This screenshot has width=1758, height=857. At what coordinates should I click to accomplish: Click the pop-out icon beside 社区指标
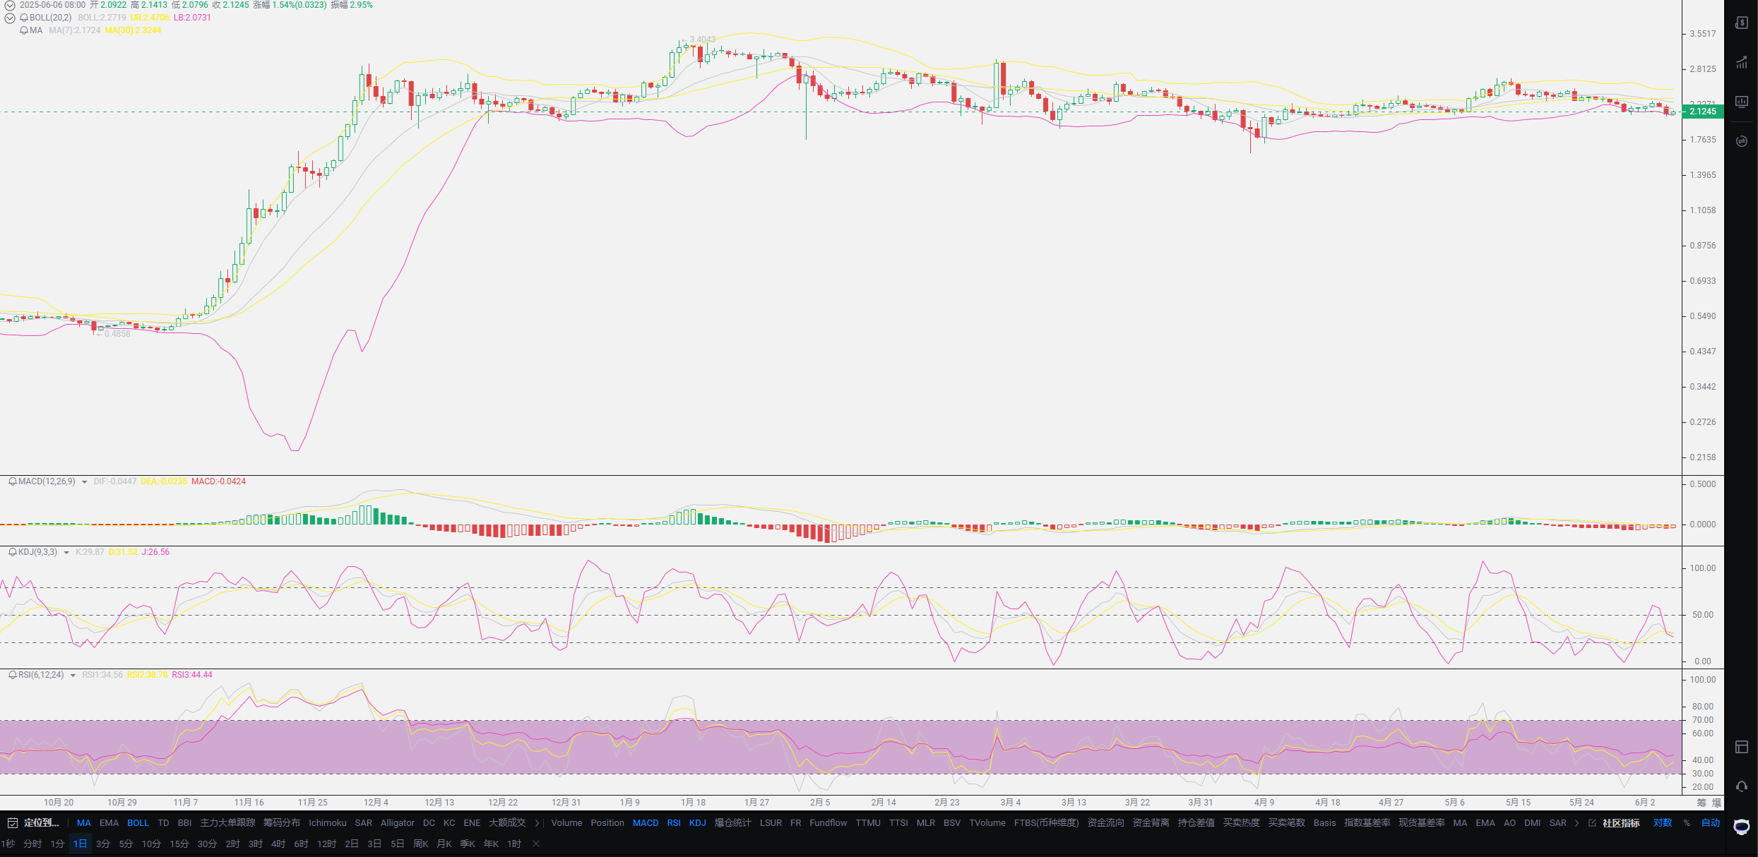[1592, 823]
